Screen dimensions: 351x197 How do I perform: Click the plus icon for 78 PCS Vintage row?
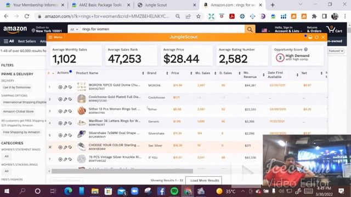coord(60,159)
